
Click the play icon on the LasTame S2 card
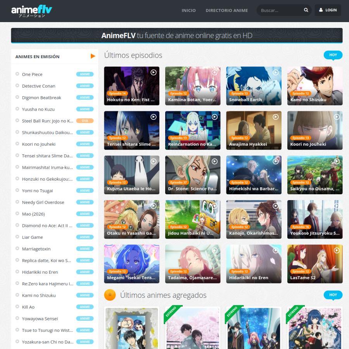coord(337,251)
